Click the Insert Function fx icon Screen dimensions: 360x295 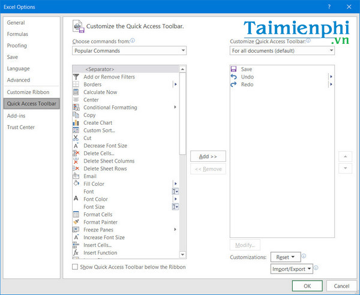[x=76, y=252]
